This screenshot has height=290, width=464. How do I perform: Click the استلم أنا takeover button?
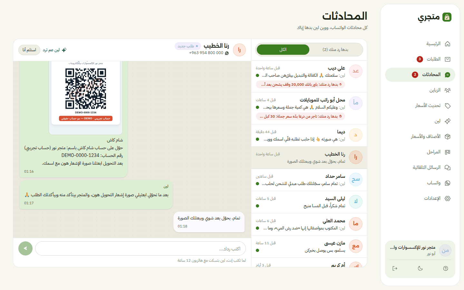click(x=29, y=50)
